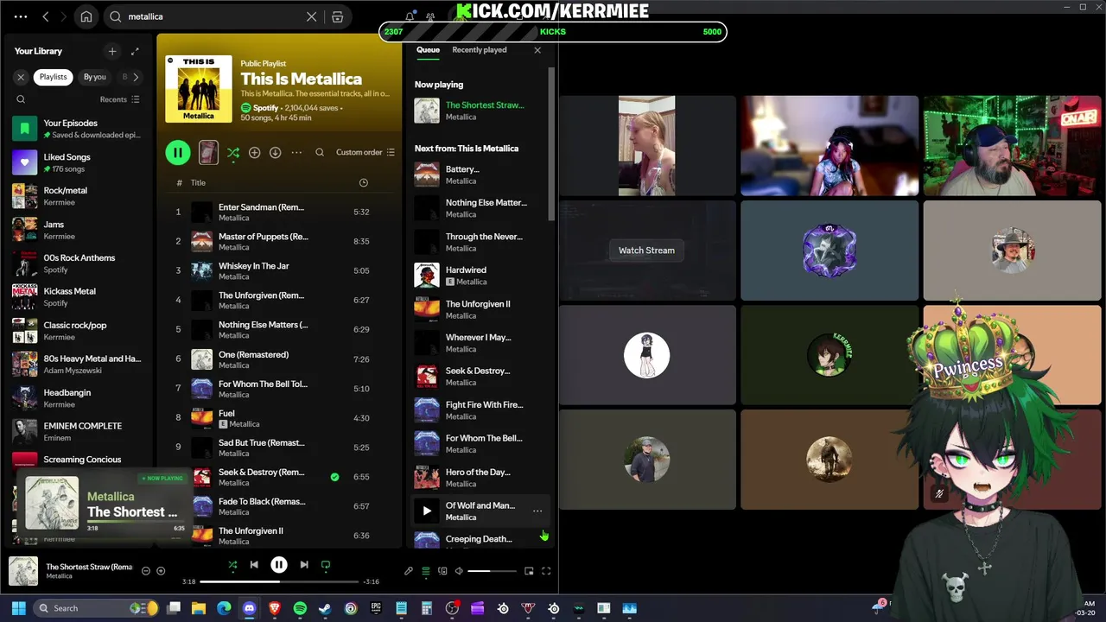Open the notifications bell
Viewport: 1106px width, 622px height.
pos(410,16)
